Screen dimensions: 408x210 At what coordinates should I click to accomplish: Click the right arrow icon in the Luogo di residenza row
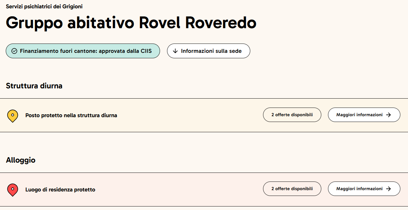click(388, 189)
